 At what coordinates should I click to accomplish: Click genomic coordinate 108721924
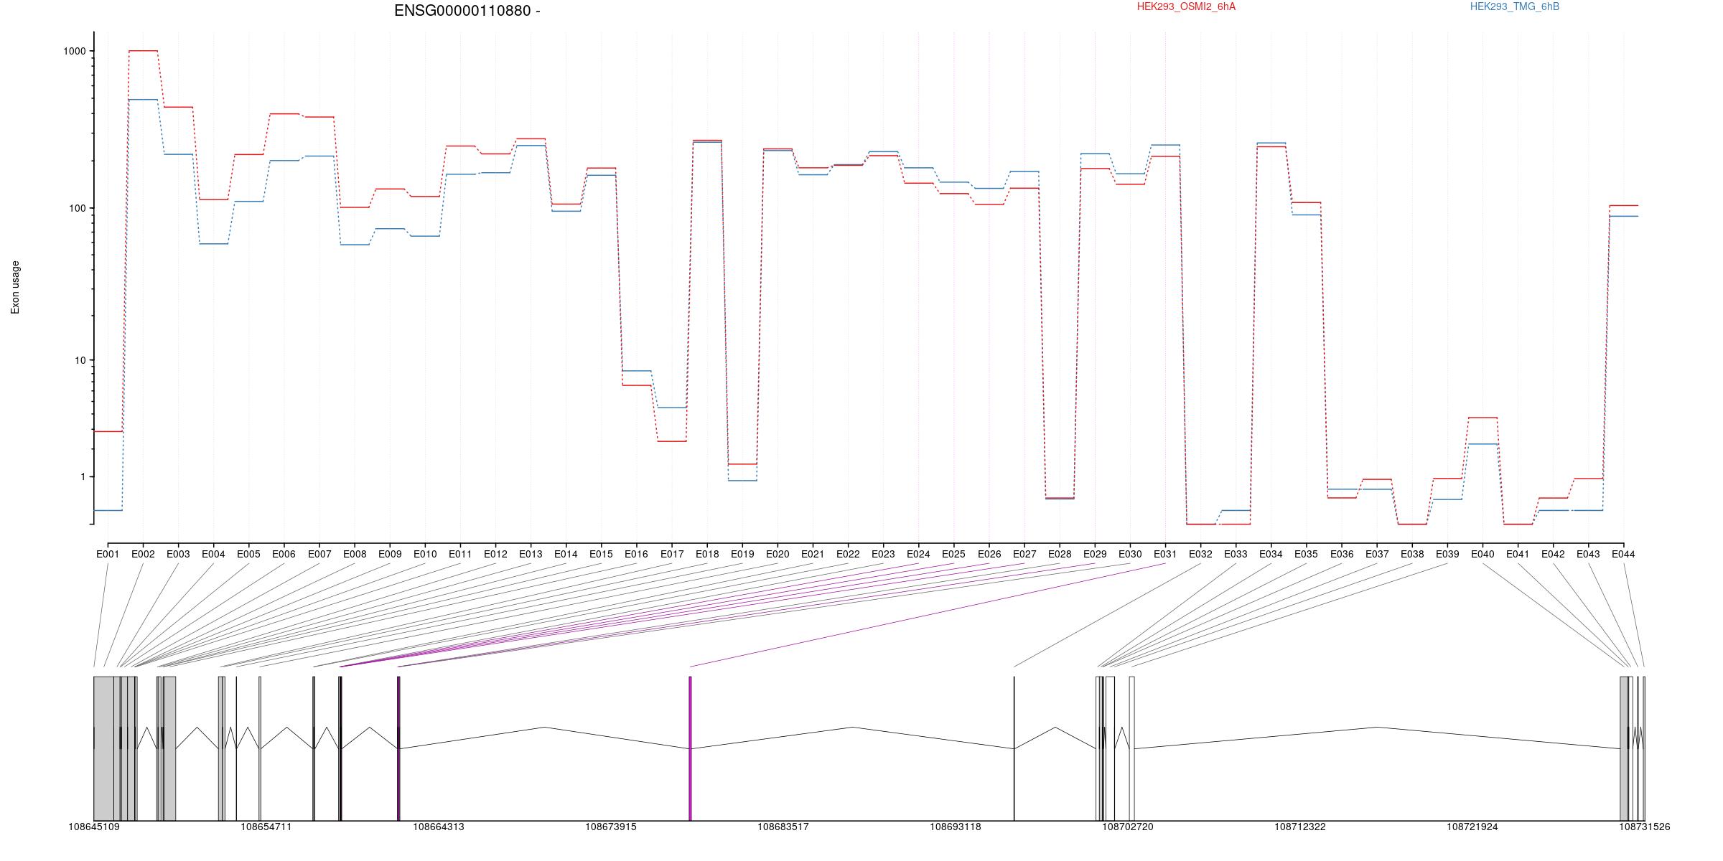pos(1472,827)
